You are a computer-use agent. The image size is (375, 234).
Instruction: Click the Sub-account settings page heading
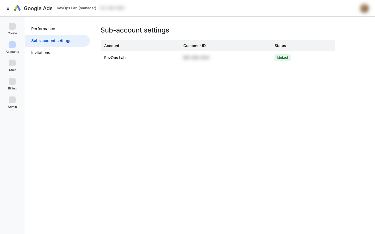[135, 30]
